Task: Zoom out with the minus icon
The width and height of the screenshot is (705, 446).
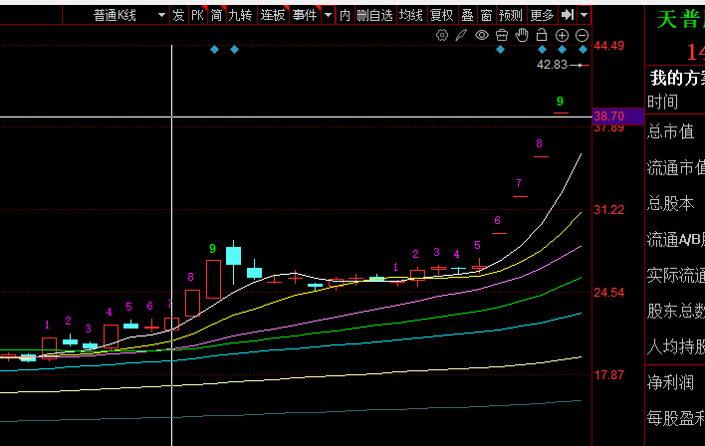Action: [582, 35]
